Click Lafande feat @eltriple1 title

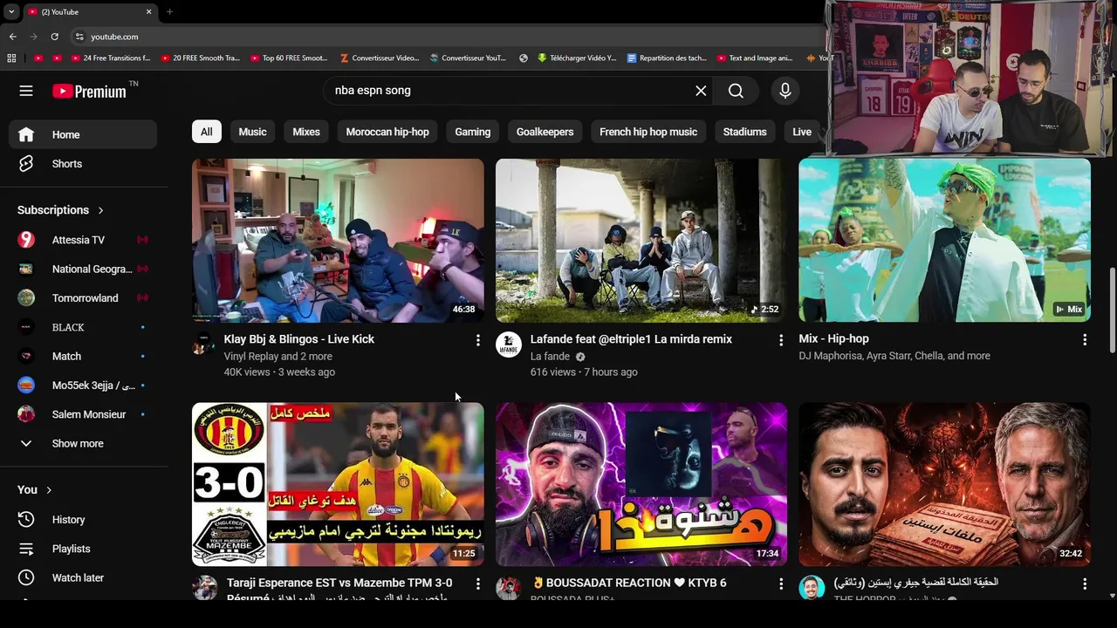point(631,339)
